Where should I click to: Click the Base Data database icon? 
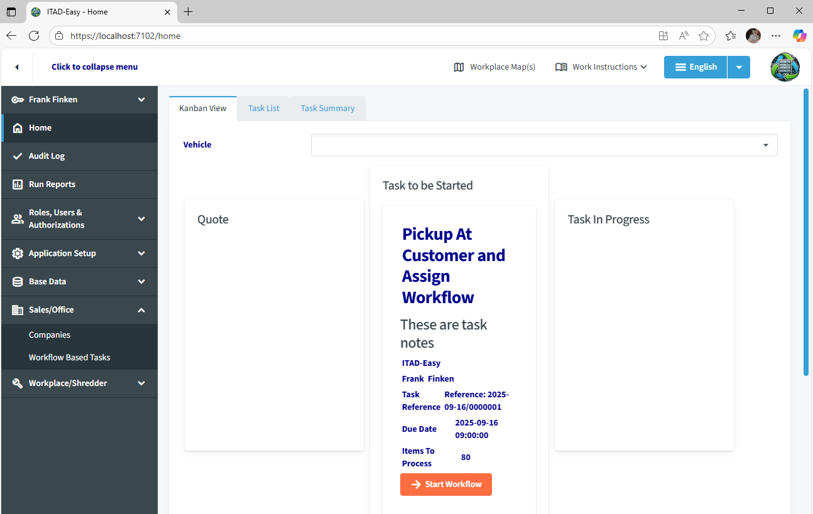(18, 282)
